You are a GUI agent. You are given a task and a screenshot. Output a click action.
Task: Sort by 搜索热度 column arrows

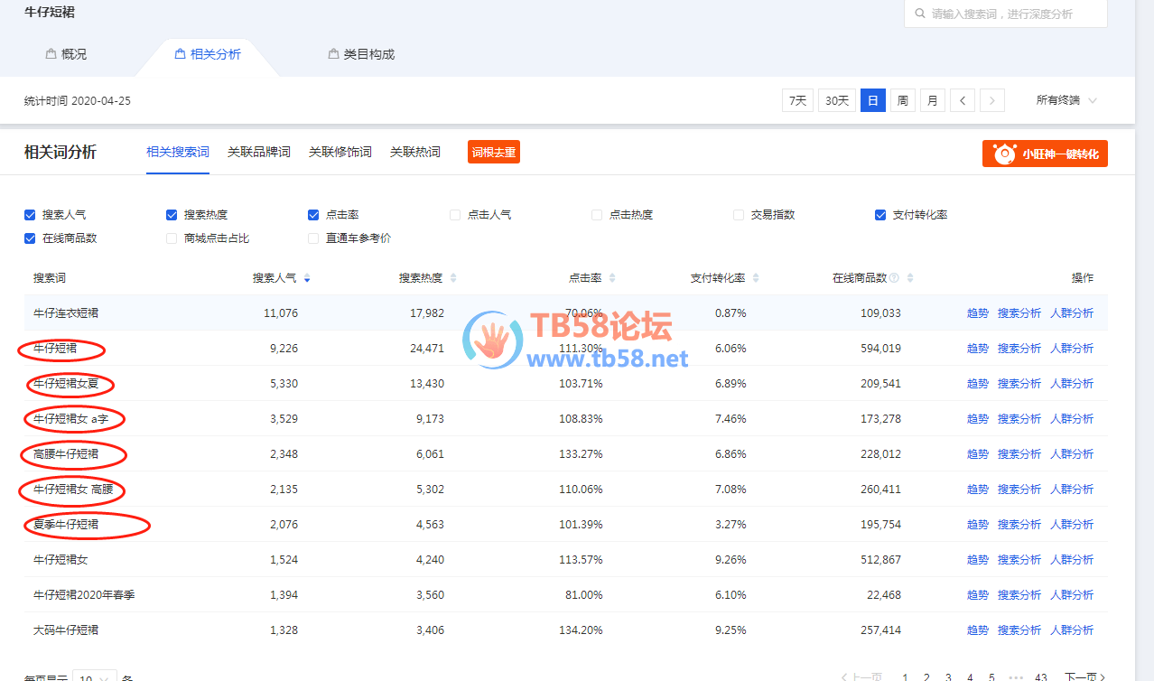click(453, 278)
